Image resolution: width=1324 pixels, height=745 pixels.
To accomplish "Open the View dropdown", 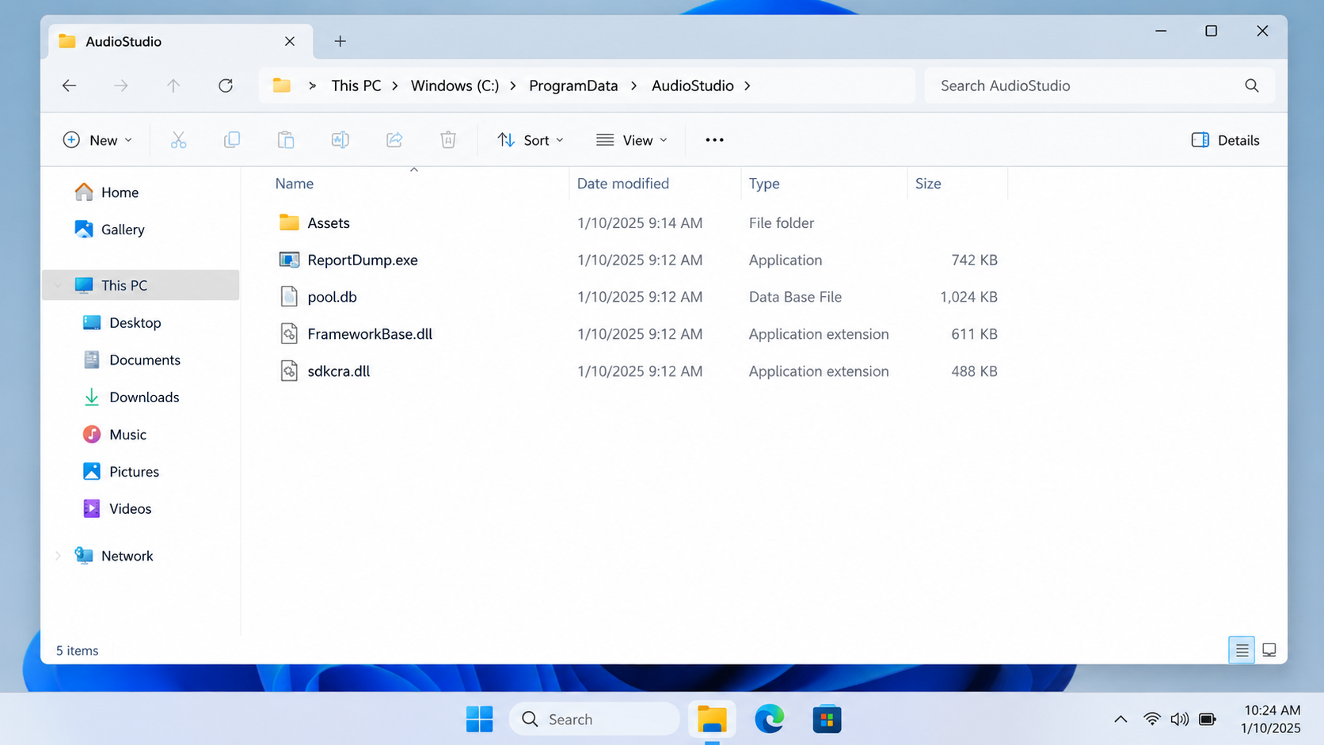I will (632, 140).
